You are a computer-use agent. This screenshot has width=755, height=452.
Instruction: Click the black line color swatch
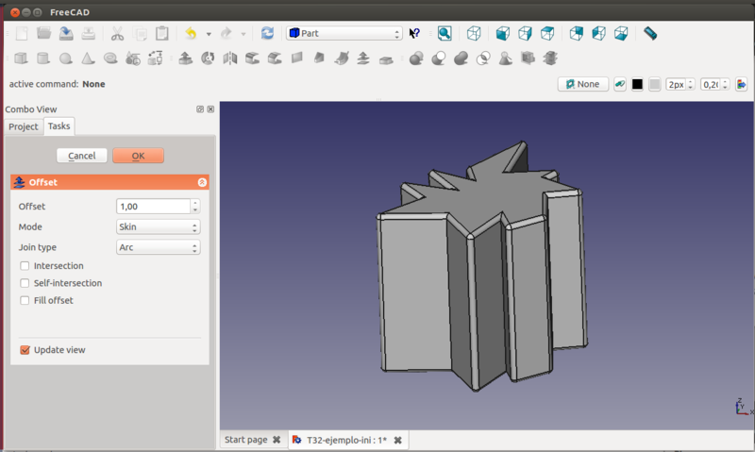[637, 84]
